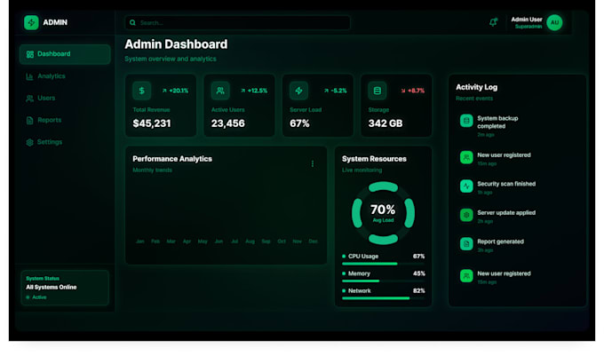Open Reports from the sidebar
This screenshot has width=604, height=356.
coord(65,120)
